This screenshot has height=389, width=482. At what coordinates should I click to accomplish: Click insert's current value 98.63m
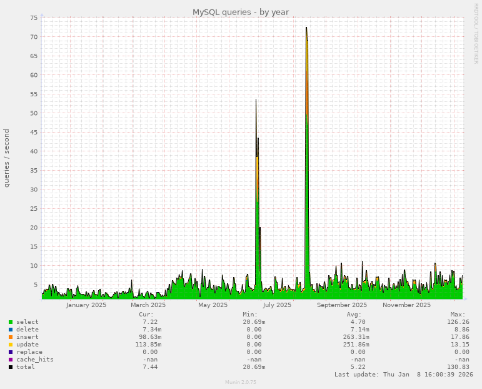150,337
